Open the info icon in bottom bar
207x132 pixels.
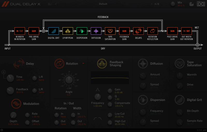point(2,130)
